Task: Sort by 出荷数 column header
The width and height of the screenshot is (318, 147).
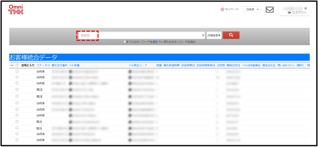Action: [221, 65]
